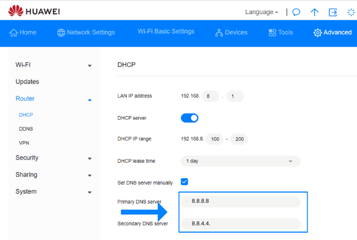357x240 pixels.
Task: Click LAN IP fourth octet field showing 1
Action: [235, 96]
